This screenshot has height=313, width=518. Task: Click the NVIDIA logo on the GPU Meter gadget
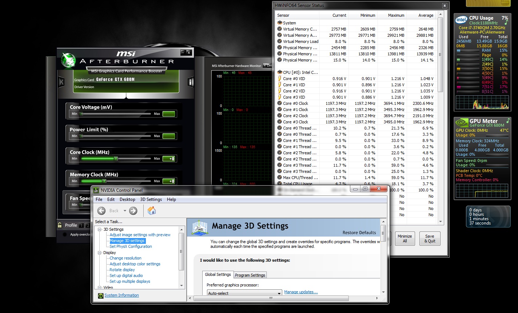point(462,123)
